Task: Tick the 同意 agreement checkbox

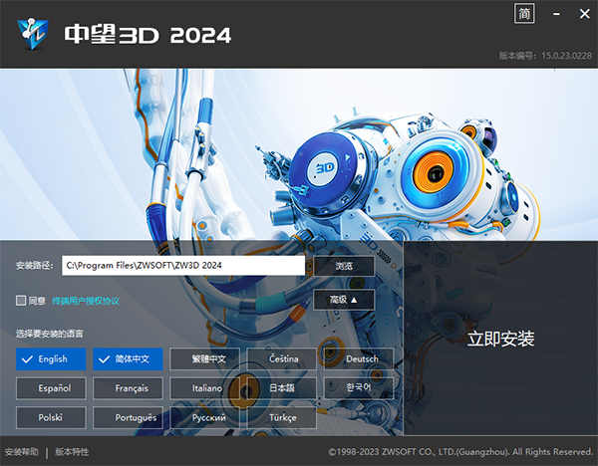Action: click(21, 300)
